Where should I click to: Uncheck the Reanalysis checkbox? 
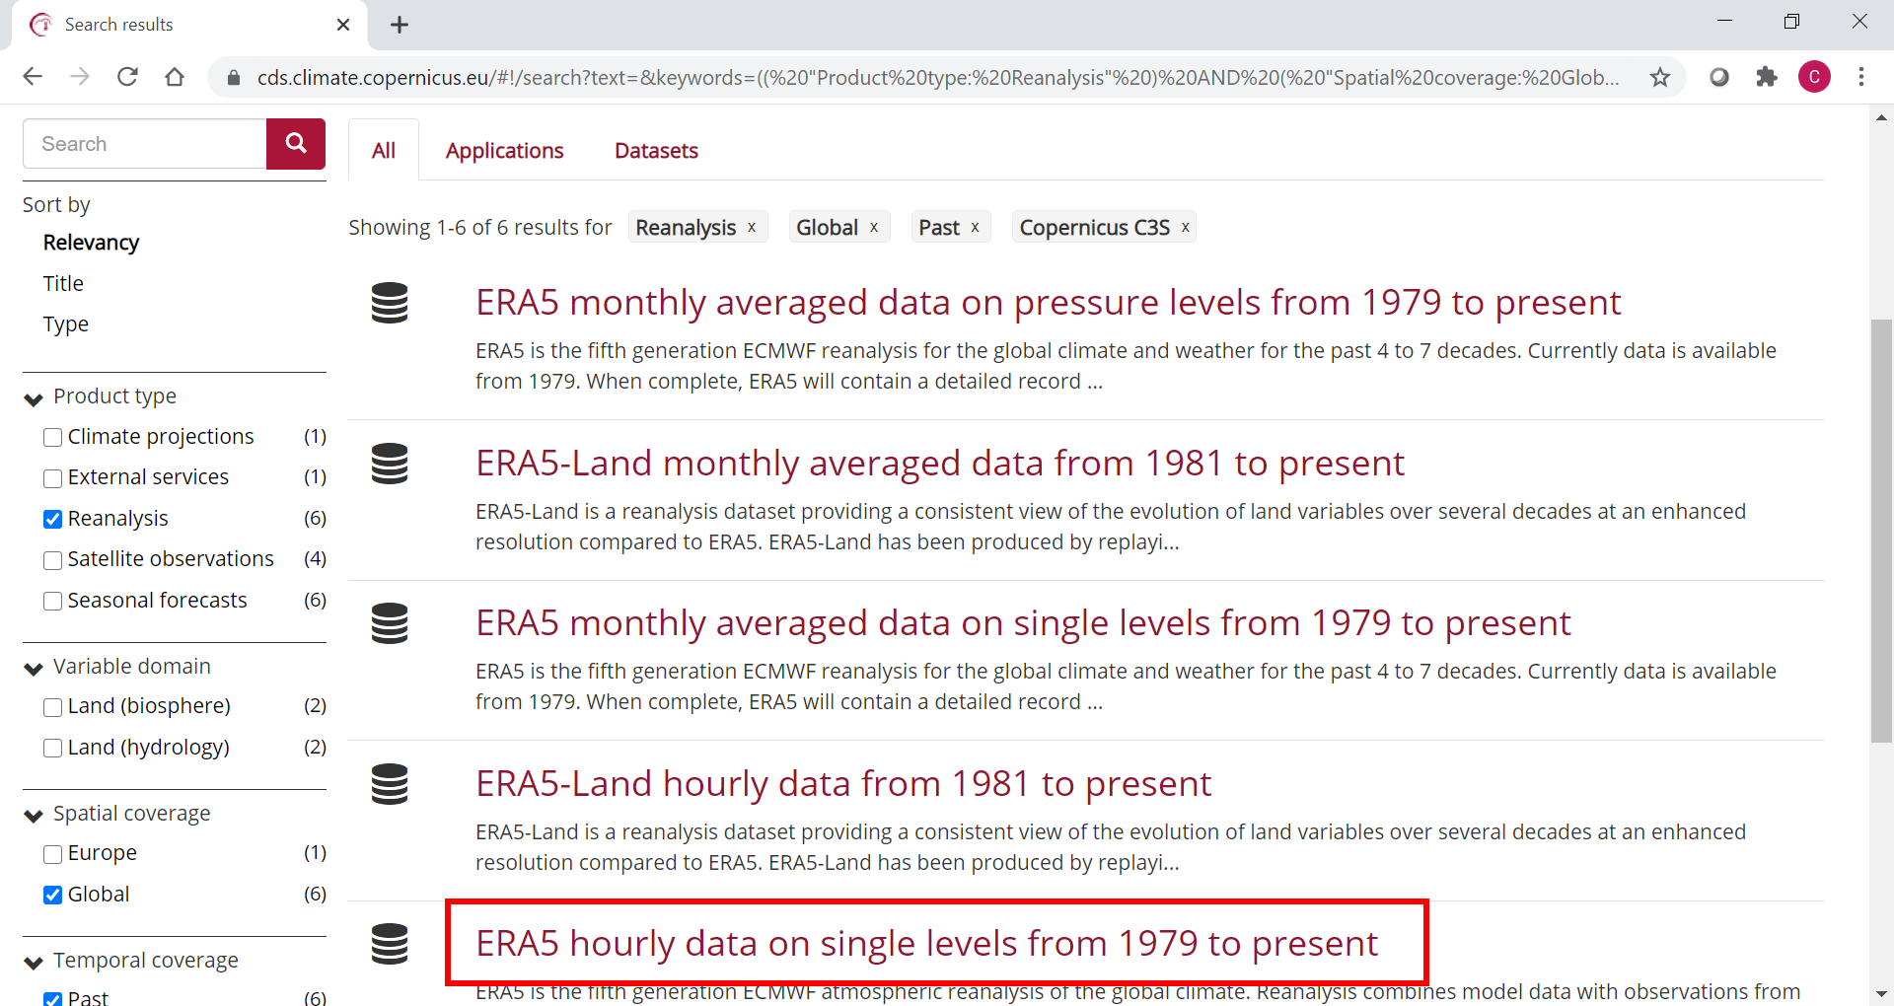(53, 519)
